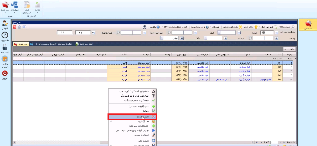Click the first تاریخ تحویل date input field
The image size is (317, 146).
[x=83, y=33]
